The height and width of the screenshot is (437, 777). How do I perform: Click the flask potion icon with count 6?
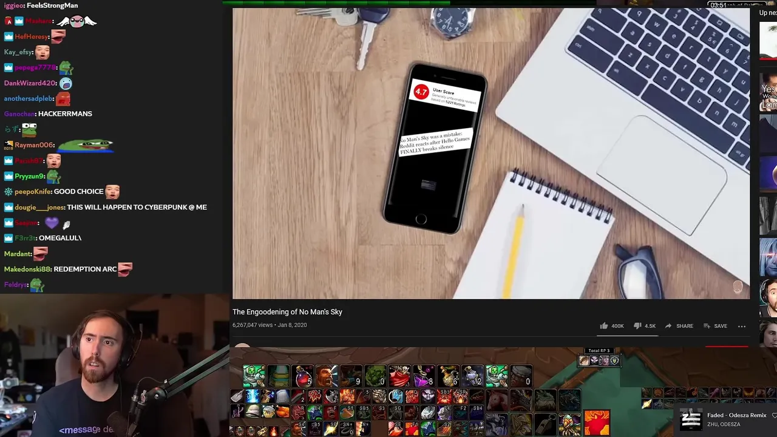[x=449, y=376]
